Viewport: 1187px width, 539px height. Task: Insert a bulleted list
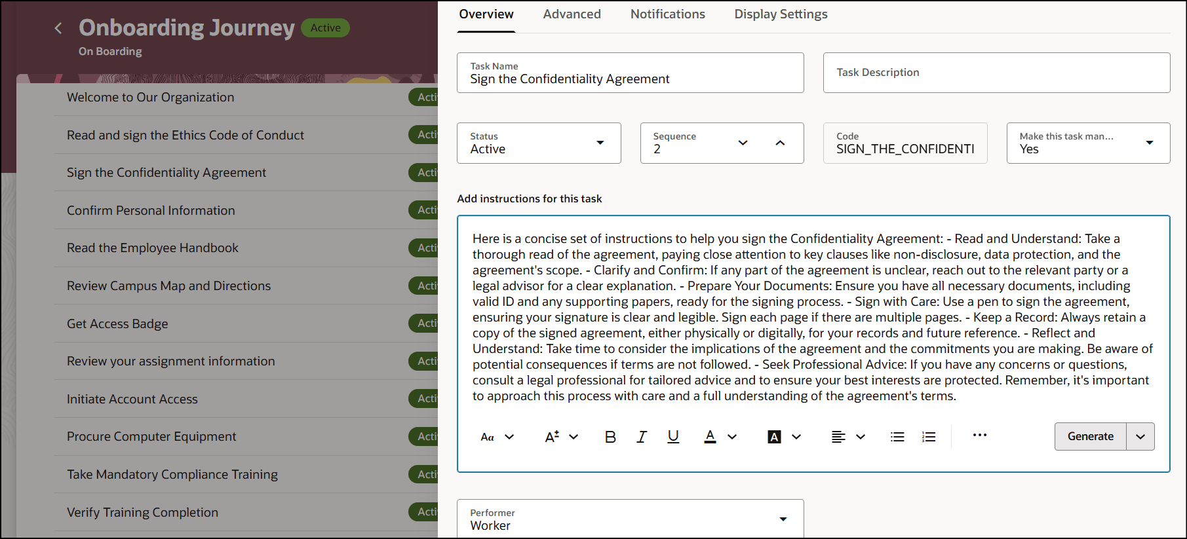pos(897,437)
